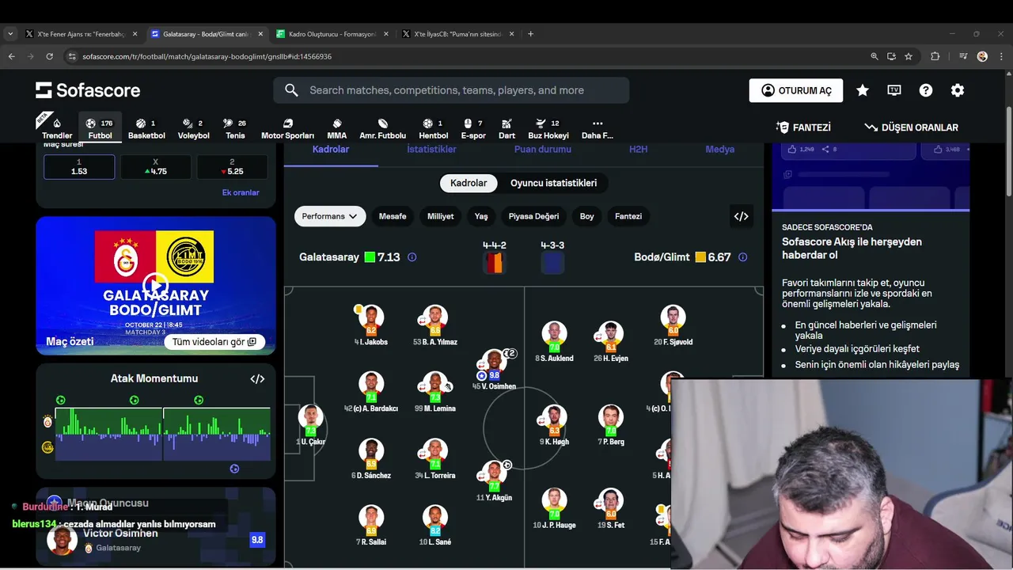The image size is (1013, 570).
Task: Switch to the H2H tab
Action: coord(638,150)
